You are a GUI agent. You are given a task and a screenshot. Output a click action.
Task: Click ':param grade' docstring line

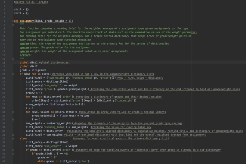55,47
